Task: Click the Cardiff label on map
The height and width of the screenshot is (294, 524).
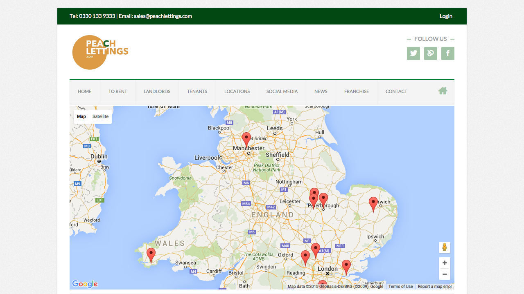Action: (214, 271)
